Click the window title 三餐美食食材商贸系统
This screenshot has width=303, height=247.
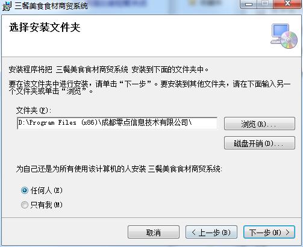pyautogui.click(x=51, y=6)
